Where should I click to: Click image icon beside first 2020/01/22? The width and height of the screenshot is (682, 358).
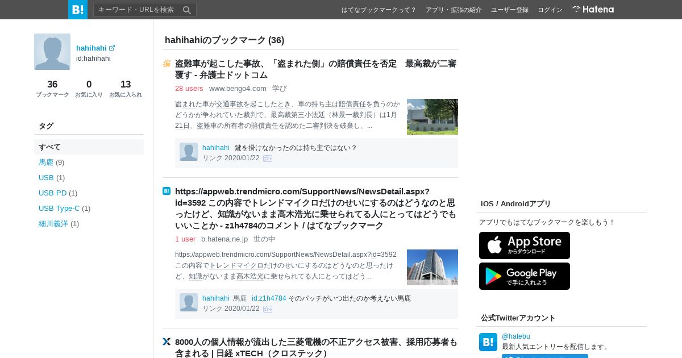click(268, 159)
